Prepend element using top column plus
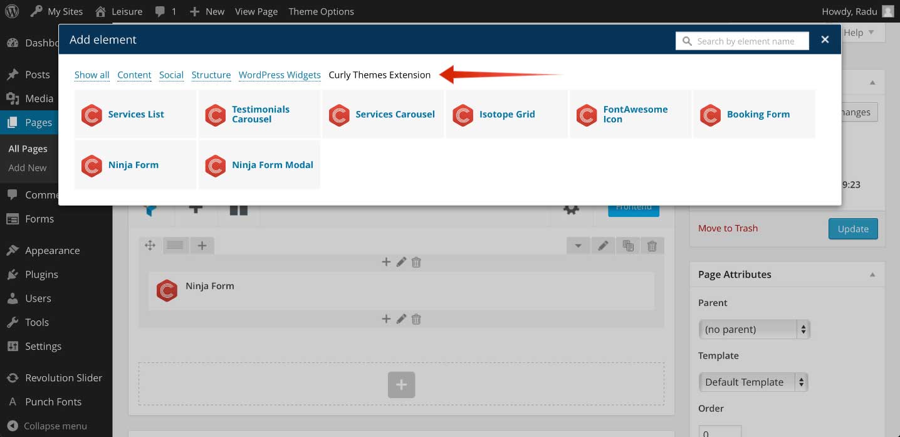This screenshot has height=437, width=900. click(386, 262)
